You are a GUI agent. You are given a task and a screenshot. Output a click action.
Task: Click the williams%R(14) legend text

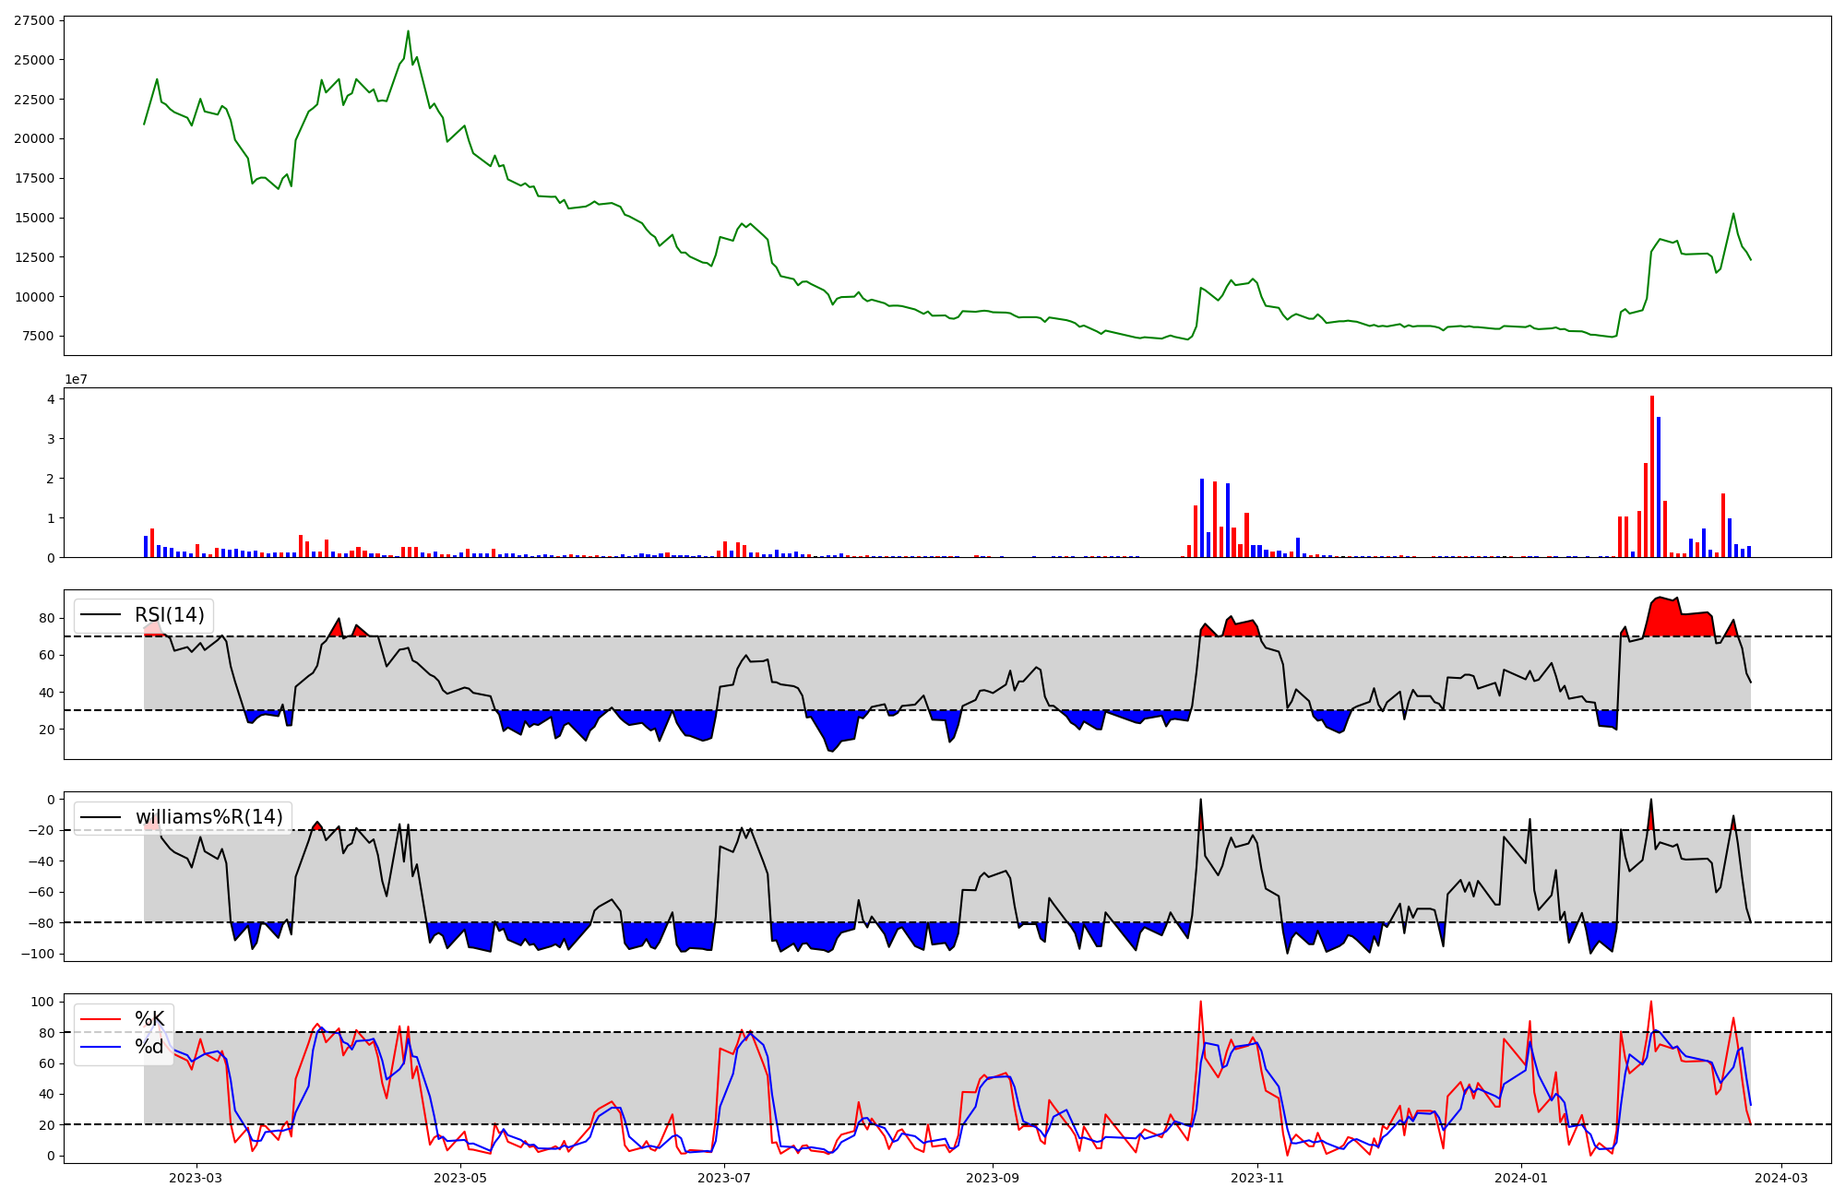(208, 817)
